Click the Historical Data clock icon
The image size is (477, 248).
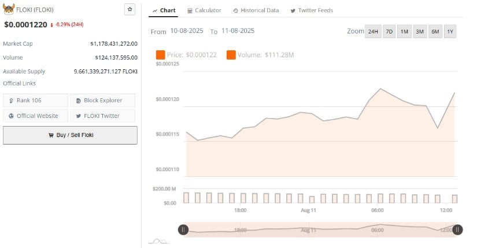click(x=235, y=10)
